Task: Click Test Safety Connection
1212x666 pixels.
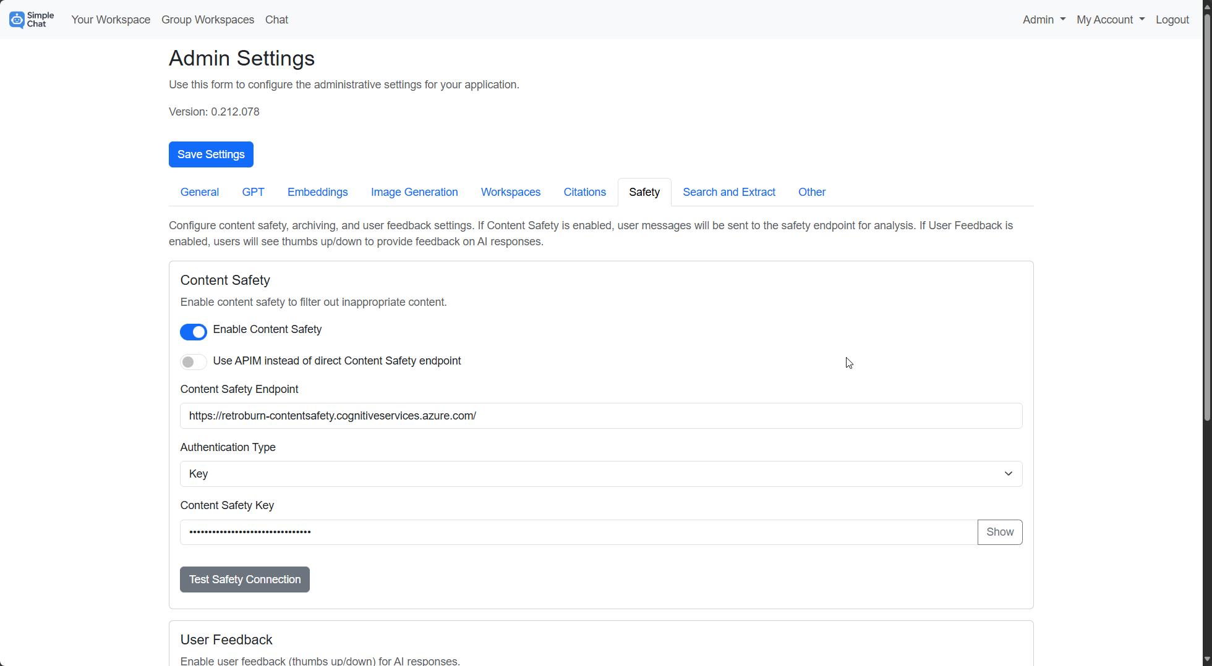Action: [244, 579]
